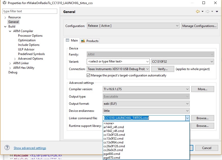Choose ar1642_r4f.cmd from the list
Image resolution: width=222 pixels, height=160 pixels.
146,131
